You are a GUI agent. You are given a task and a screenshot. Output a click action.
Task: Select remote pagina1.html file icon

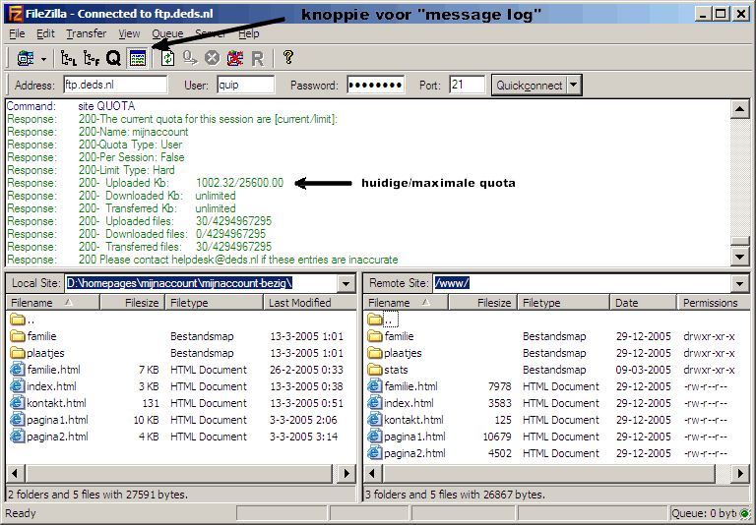[375, 437]
